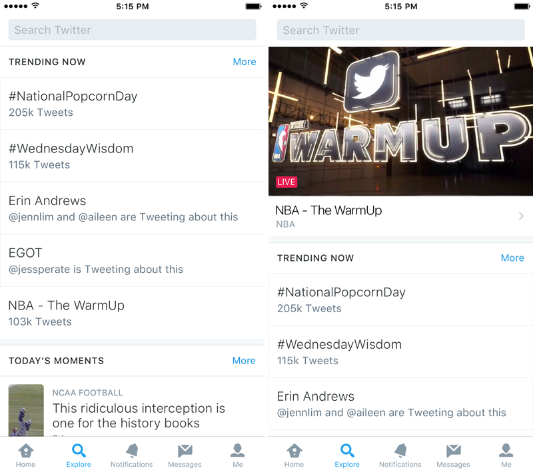This screenshot has width=533, height=470.
Task: Open the NCAA Football moment thumbnail
Action: 26,409
